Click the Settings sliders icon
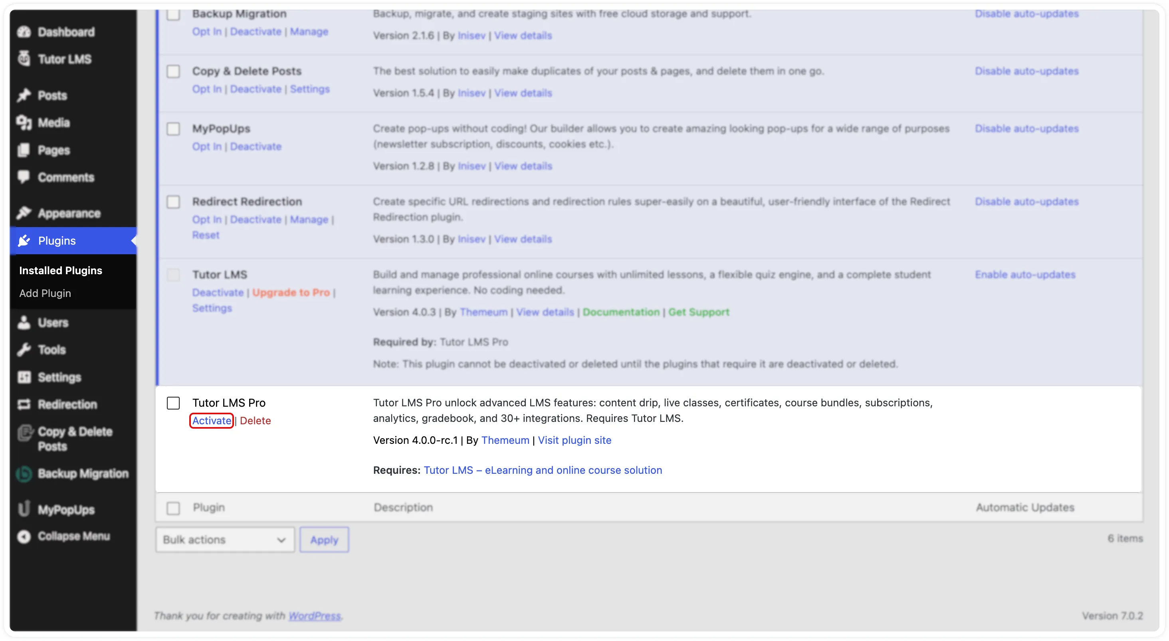Image resolution: width=1169 pixels, height=641 pixels. [24, 377]
